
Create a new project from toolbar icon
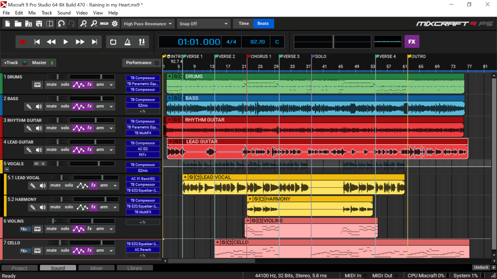point(8,24)
